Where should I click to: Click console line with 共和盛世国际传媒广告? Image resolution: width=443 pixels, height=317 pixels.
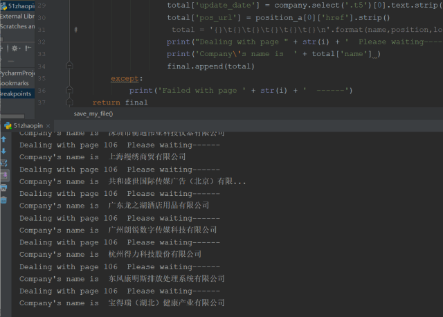tap(132, 181)
